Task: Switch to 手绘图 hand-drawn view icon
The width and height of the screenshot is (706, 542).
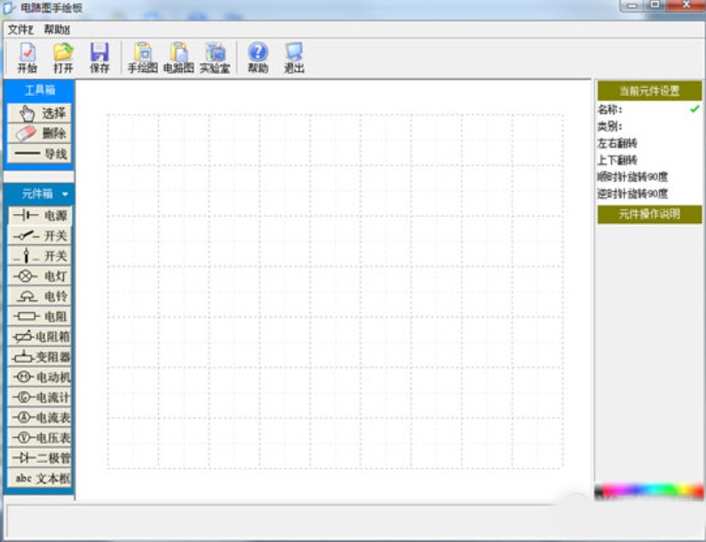Action: [143, 58]
